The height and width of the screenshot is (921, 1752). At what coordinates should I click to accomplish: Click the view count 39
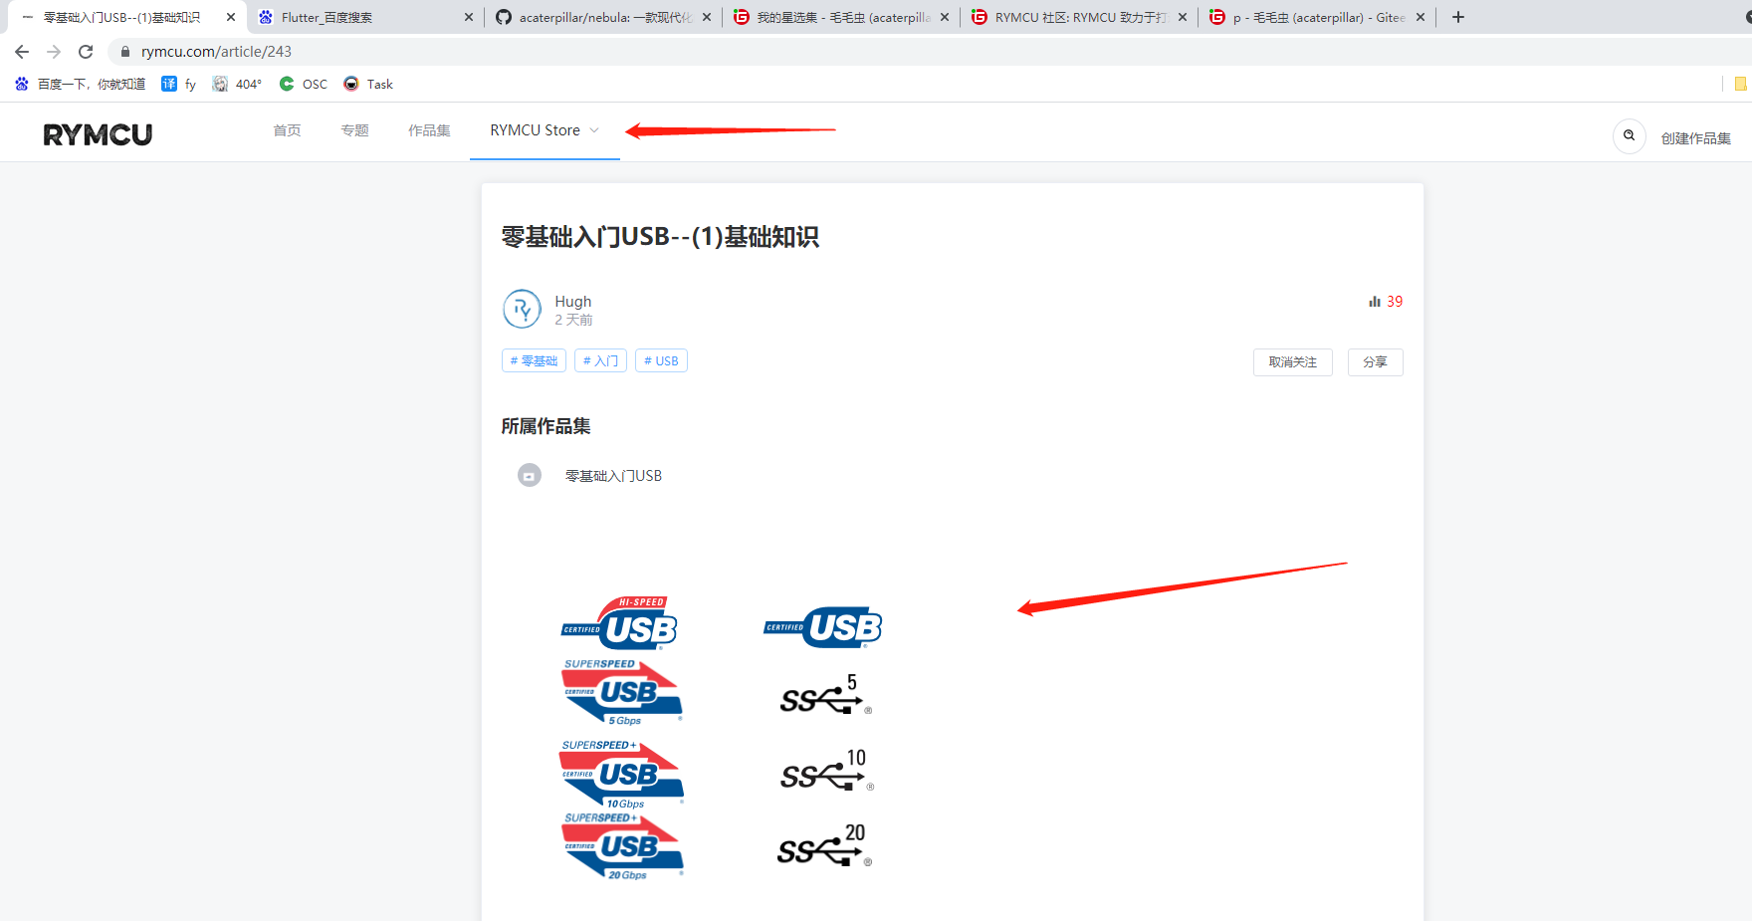1395,302
